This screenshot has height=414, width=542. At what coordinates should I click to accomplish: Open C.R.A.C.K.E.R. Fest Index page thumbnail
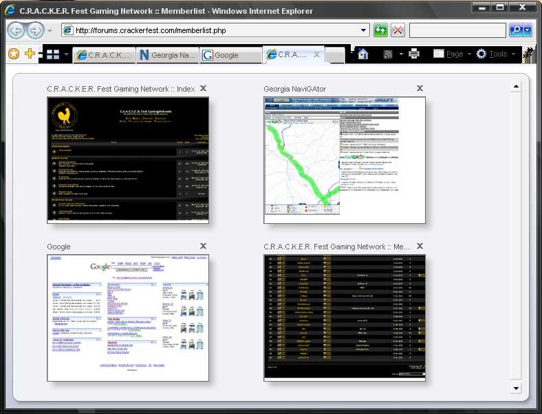128,161
